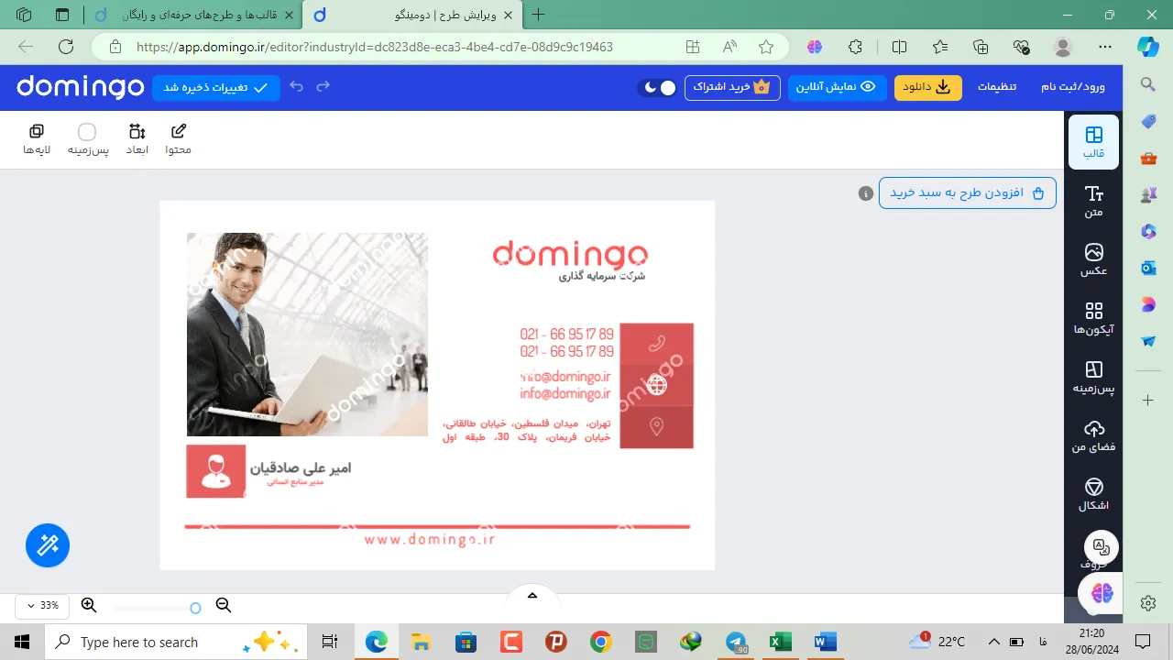Click the zoom out magnifier
Screen dimensions: 1173x660
pos(223,605)
